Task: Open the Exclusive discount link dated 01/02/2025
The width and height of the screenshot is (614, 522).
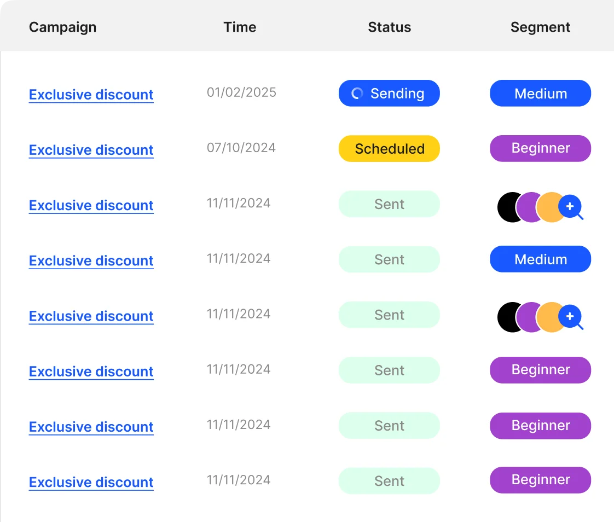Action: [91, 95]
